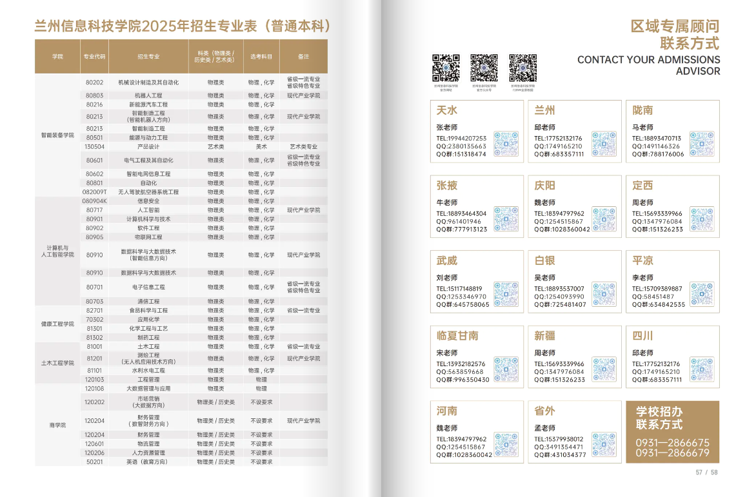Click the QR code in the 白银 card
Image resolution: width=756 pixels, height=497 pixels.
tap(604, 294)
